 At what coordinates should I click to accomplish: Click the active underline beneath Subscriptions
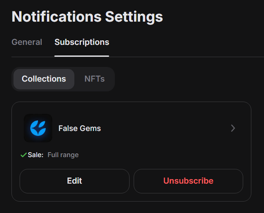pos(82,56)
